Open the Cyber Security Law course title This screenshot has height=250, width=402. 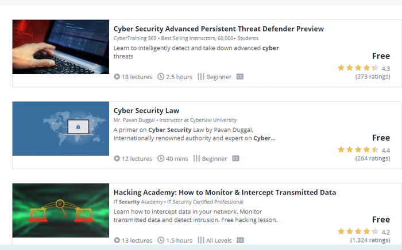[x=146, y=111]
